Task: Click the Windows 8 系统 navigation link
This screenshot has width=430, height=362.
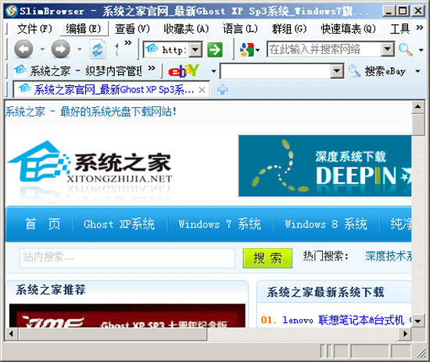Action: click(x=326, y=224)
